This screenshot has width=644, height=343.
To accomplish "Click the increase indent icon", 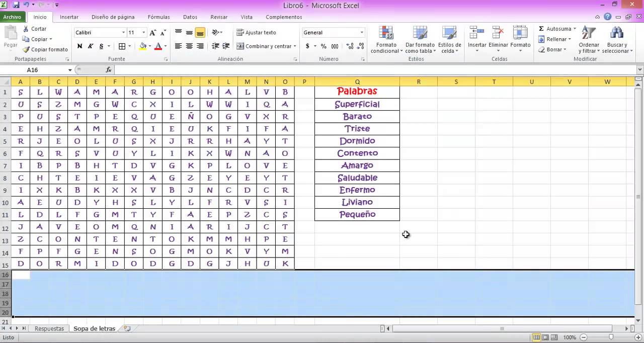I will click(227, 46).
